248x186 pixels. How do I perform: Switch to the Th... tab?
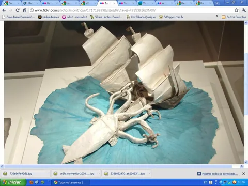point(146,3)
